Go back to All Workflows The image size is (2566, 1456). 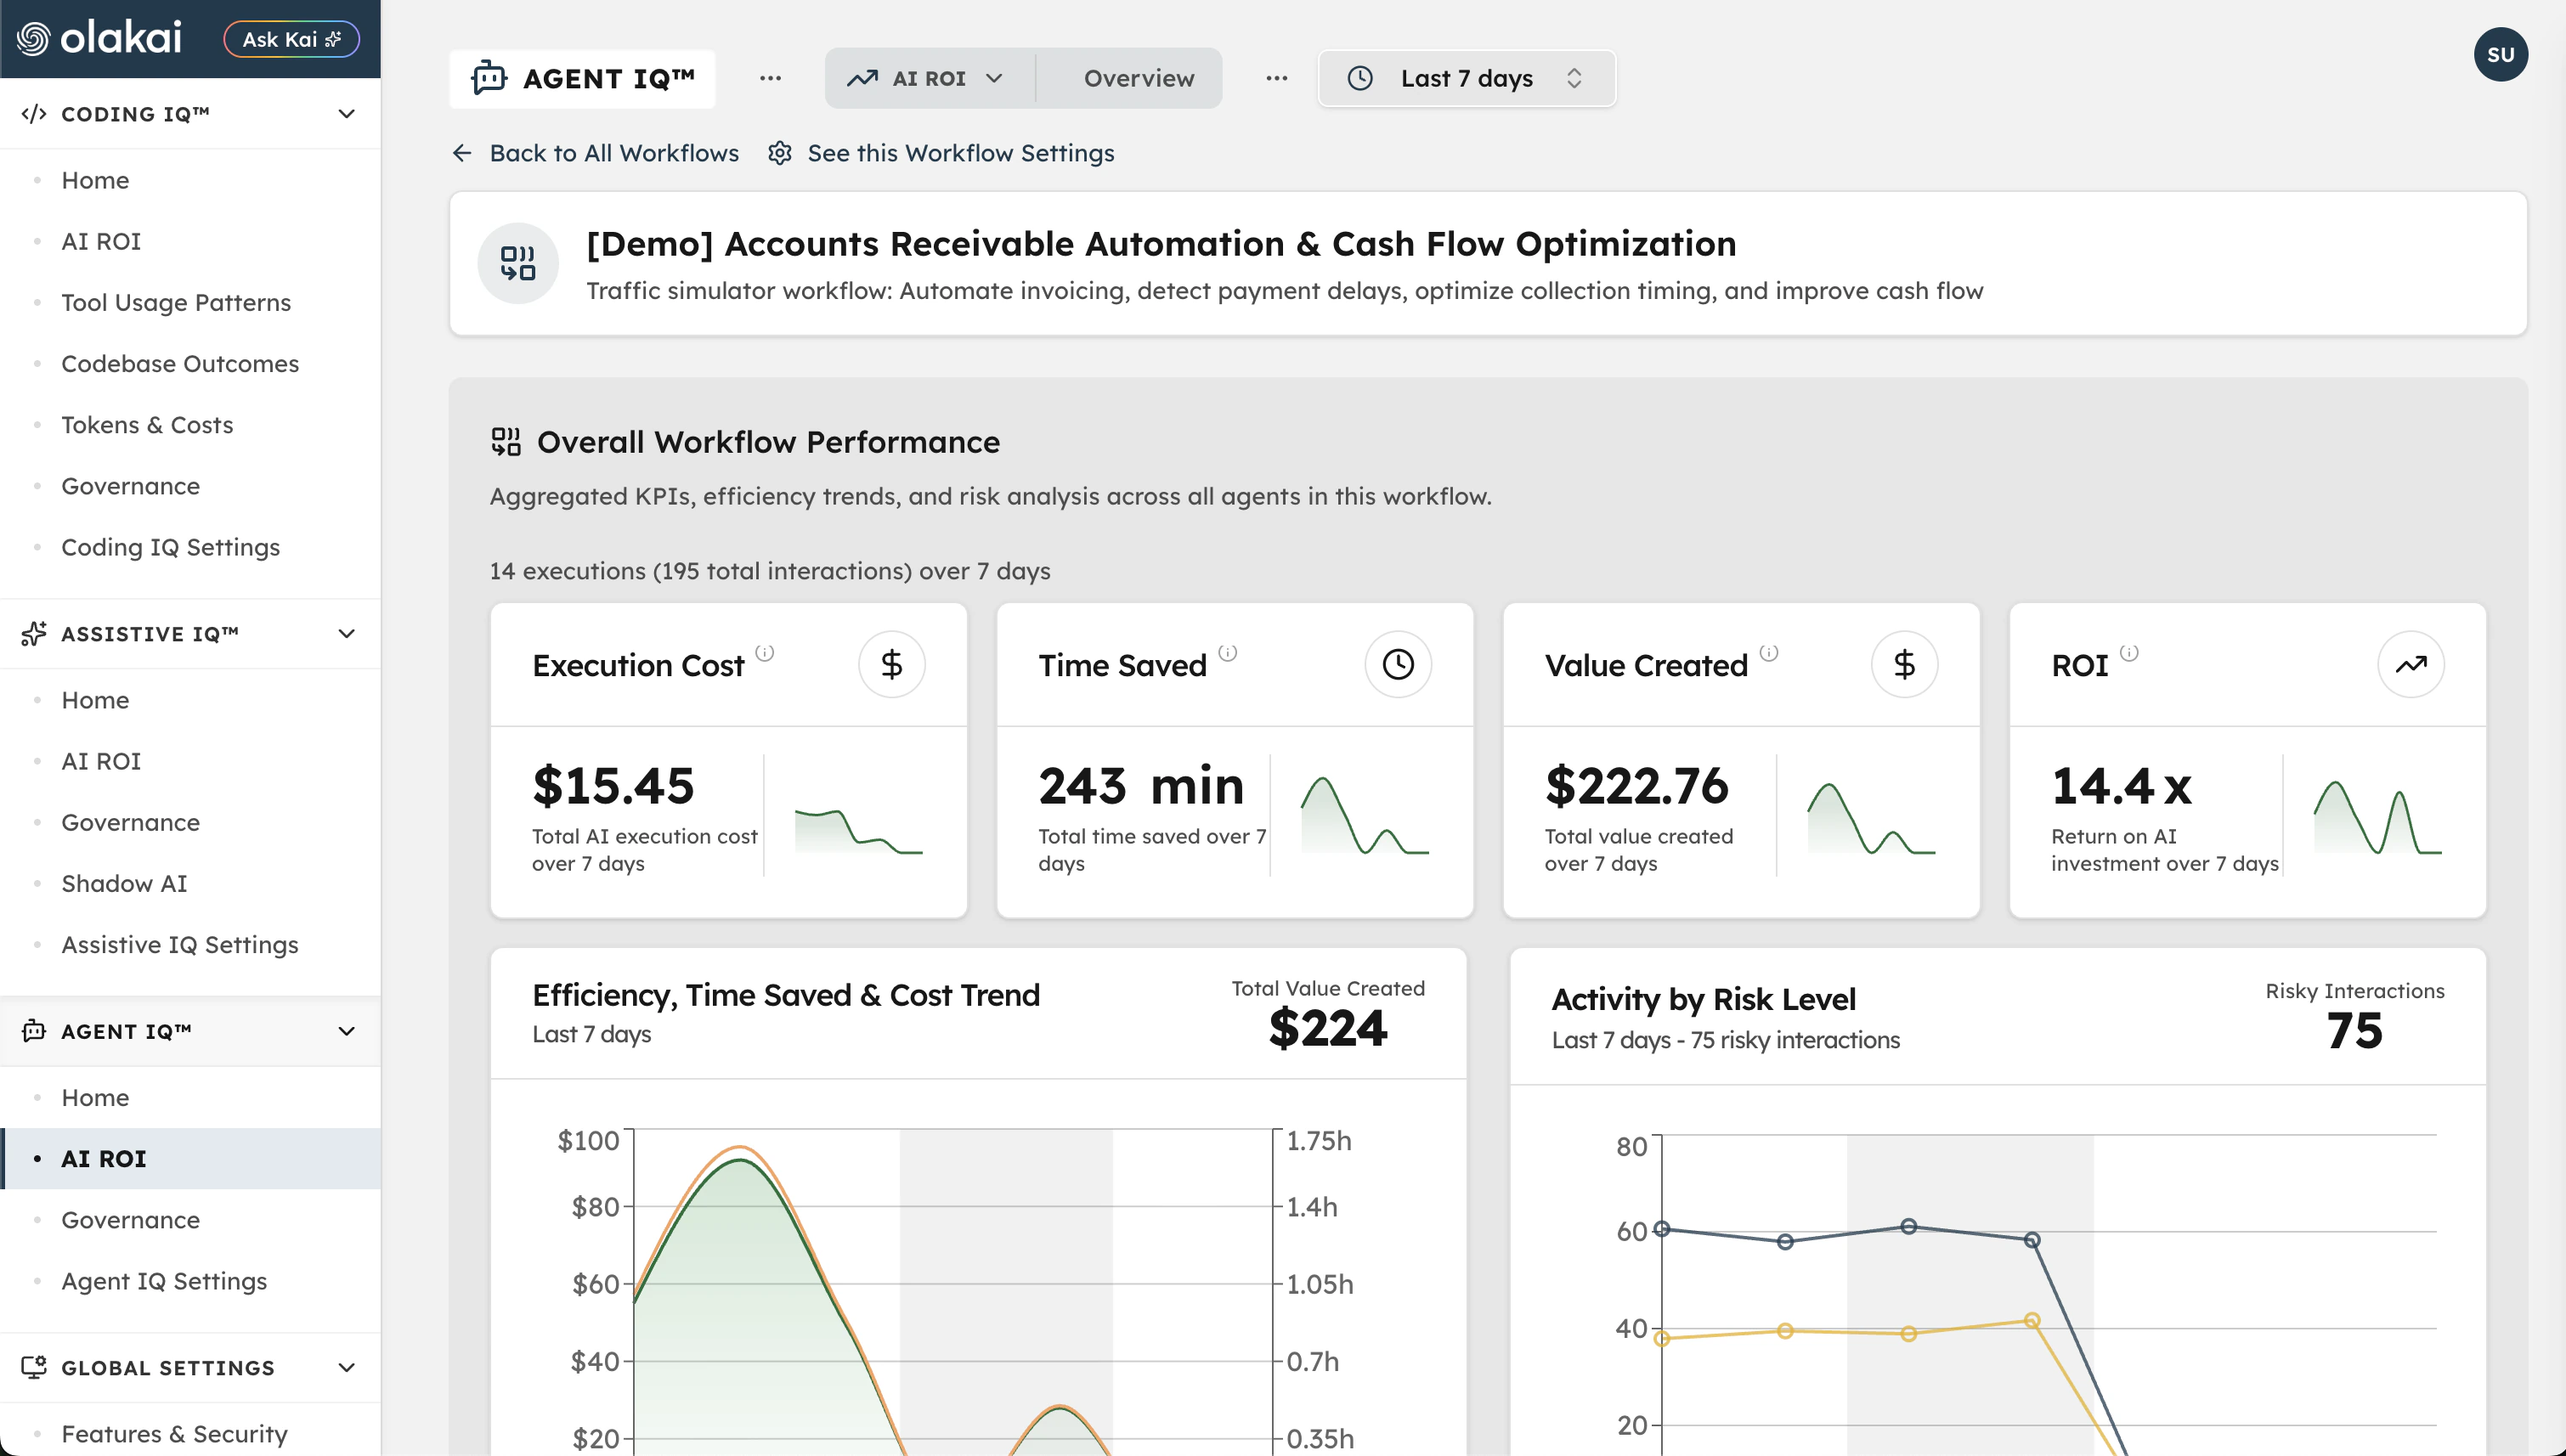(614, 153)
